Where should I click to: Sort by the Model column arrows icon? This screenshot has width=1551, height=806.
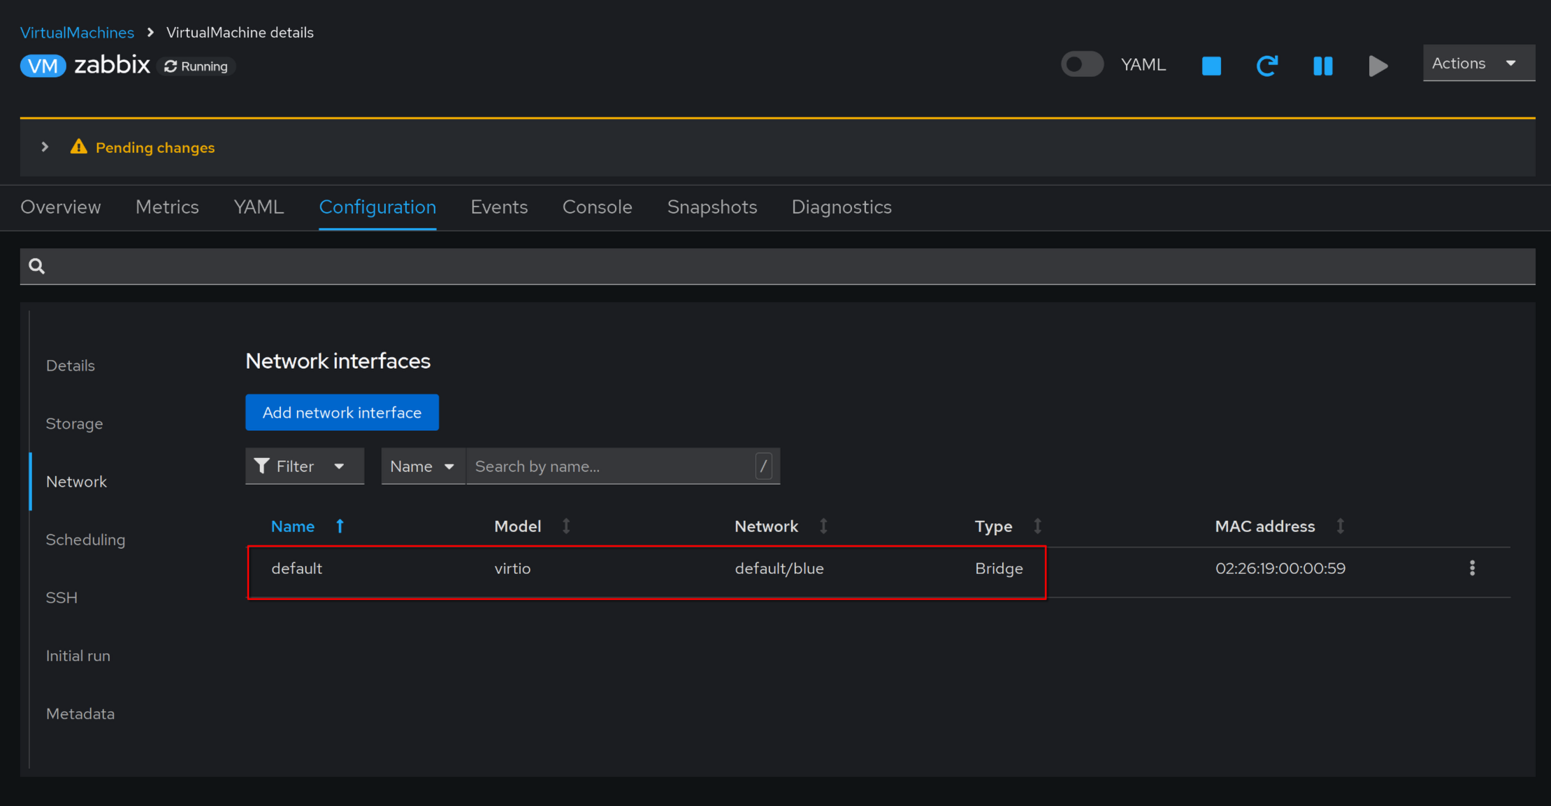(566, 526)
